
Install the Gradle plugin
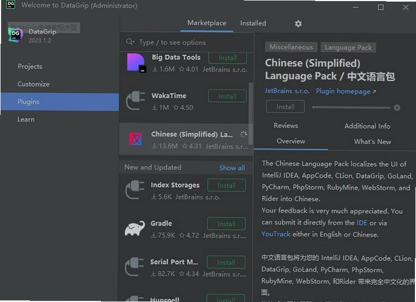click(226, 224)
